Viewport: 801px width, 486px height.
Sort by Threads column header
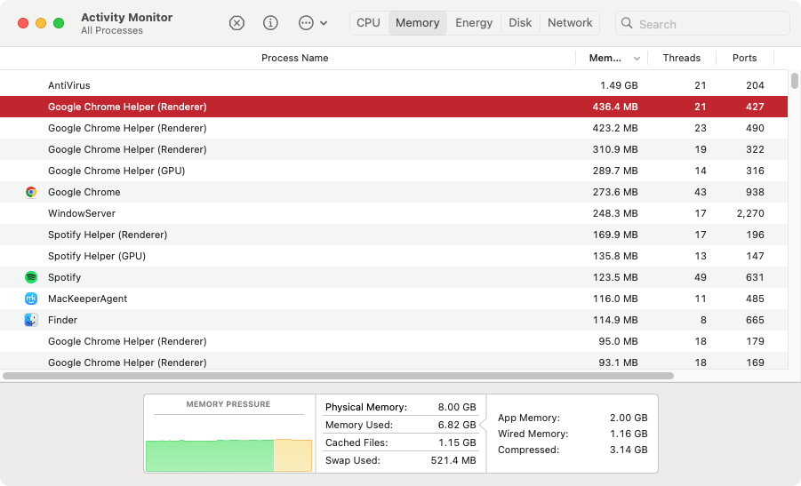pyautogui.click(x=682, y=59)
